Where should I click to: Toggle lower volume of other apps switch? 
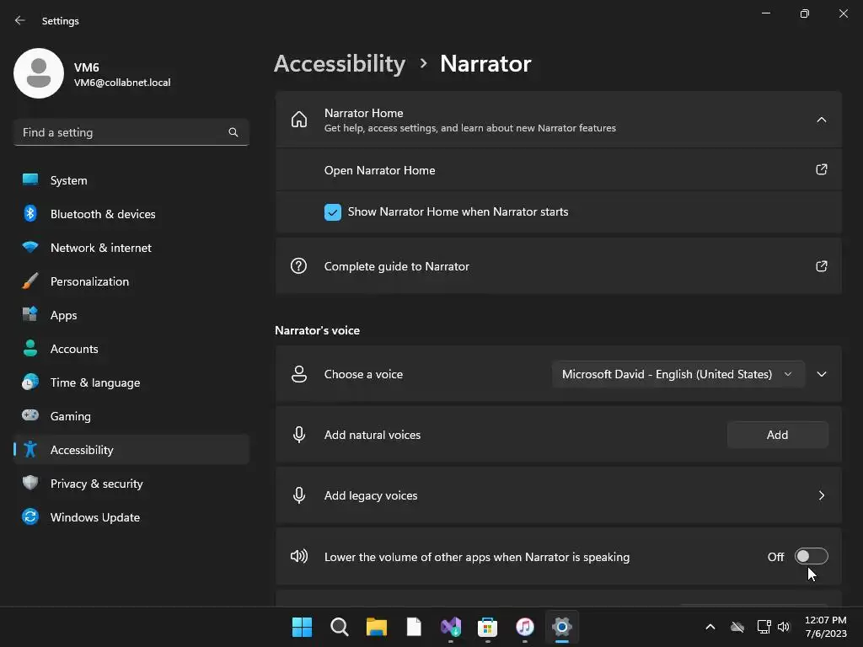(811, 556)
